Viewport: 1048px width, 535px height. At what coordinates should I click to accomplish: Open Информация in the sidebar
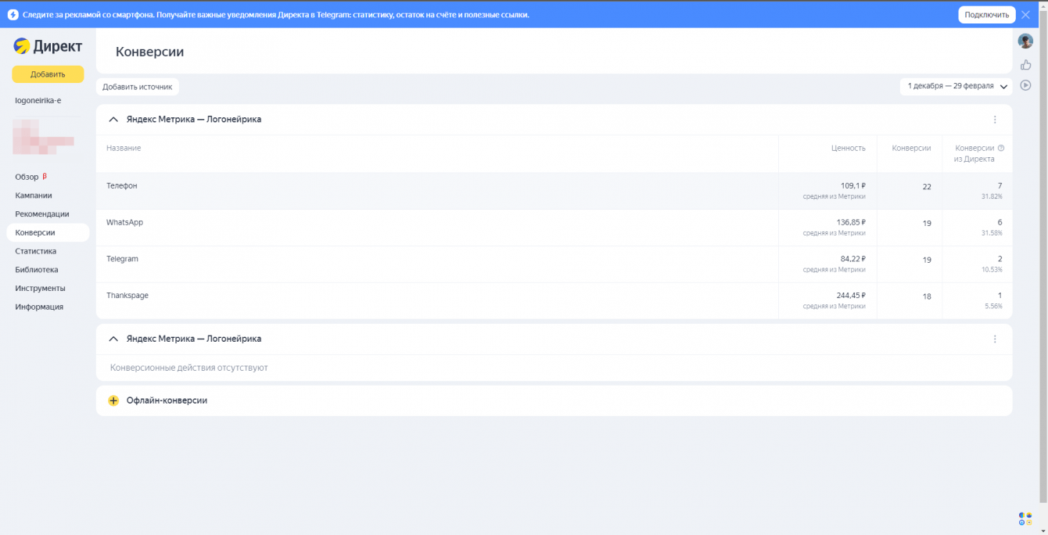(39, 307)
